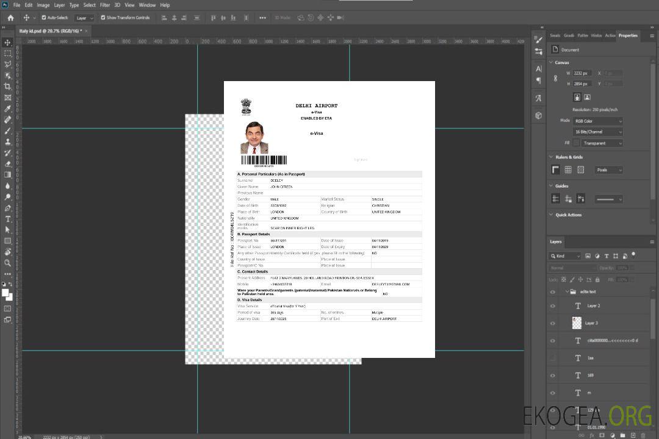Hide Layer 2 using its eye icon

pos(553,306)
